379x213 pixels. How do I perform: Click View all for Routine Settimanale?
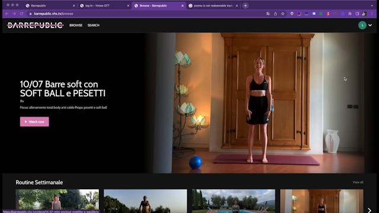click(358, 182)
